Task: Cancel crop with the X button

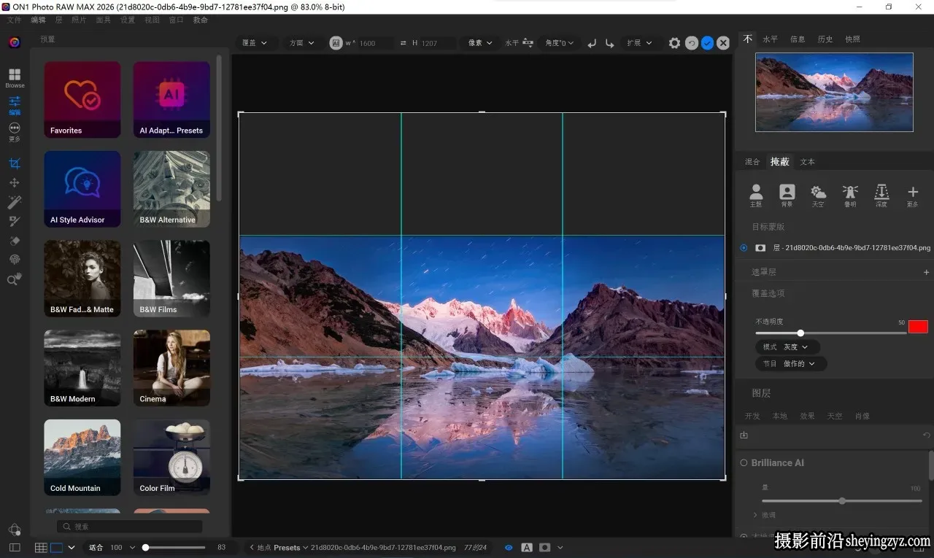Action: point(723,43)
